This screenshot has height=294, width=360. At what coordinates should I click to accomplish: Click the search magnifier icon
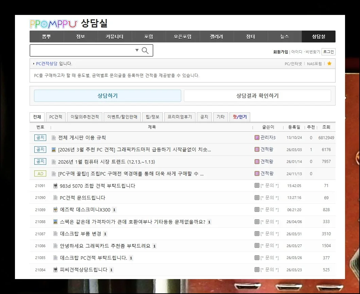145,50
